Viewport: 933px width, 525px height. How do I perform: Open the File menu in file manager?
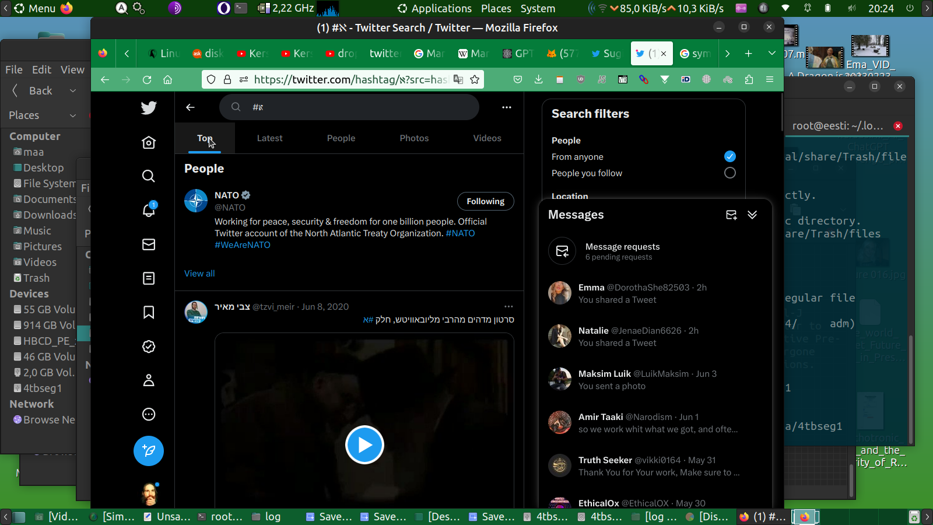coord(14,70)
